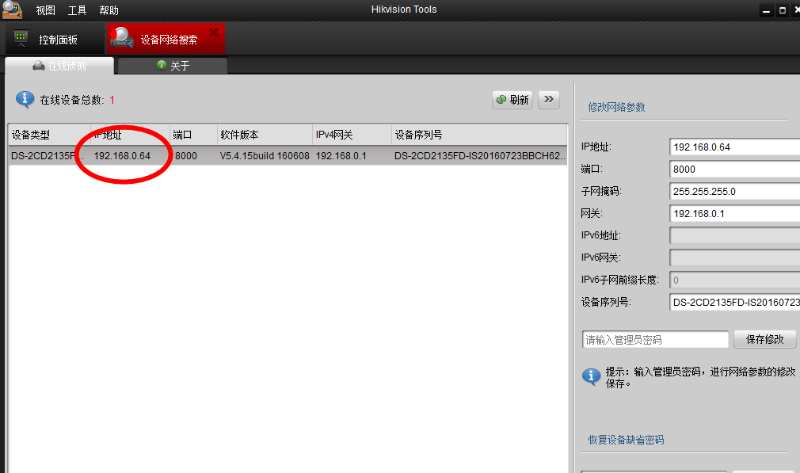Close the 设备网络搜索 tab
The width and height of the screenshot is (800, 473).
[214, 32]
